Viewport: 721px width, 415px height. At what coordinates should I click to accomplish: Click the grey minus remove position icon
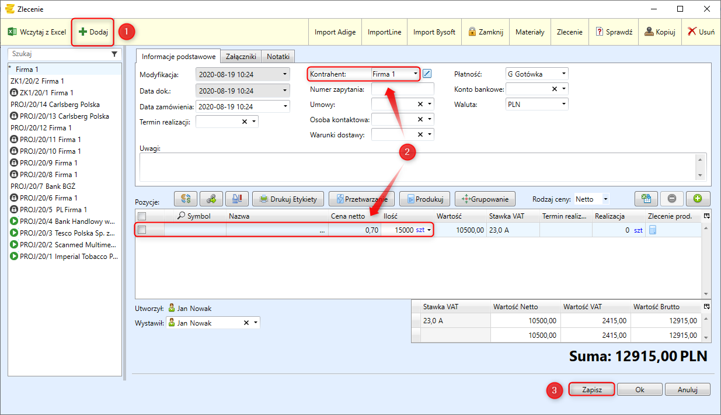671,199
